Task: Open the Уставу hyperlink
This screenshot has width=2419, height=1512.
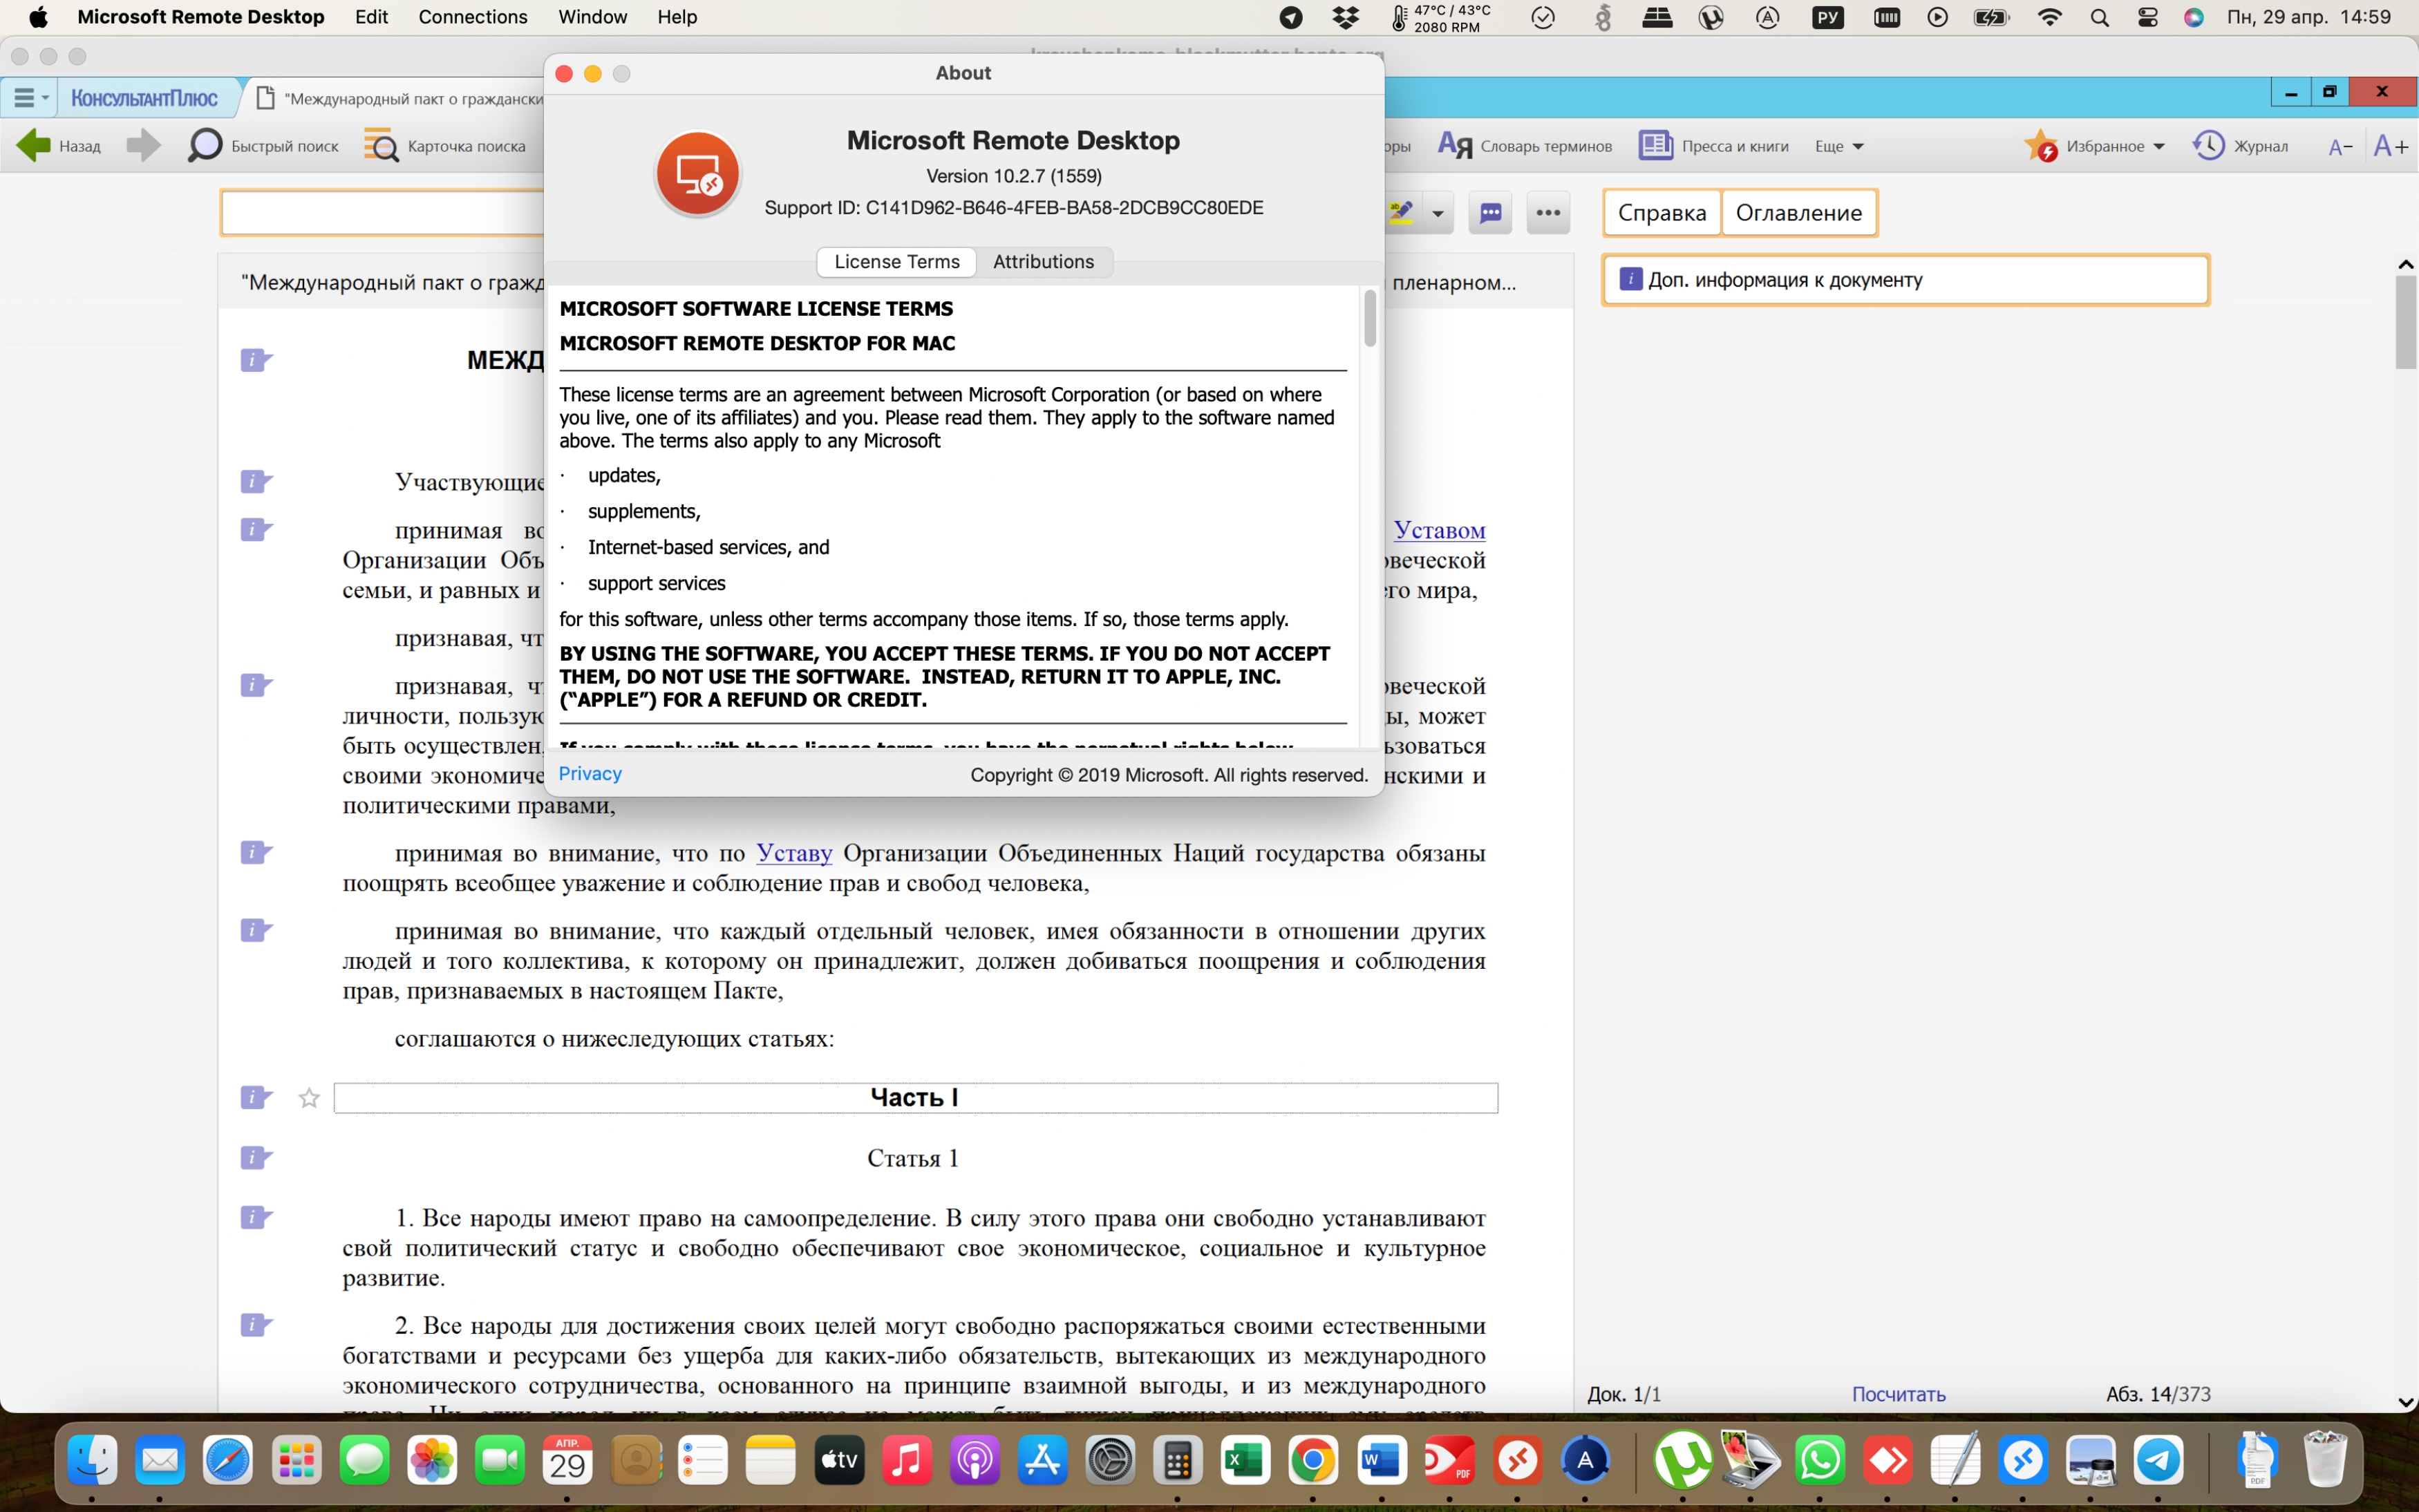Action: (794, 853)
